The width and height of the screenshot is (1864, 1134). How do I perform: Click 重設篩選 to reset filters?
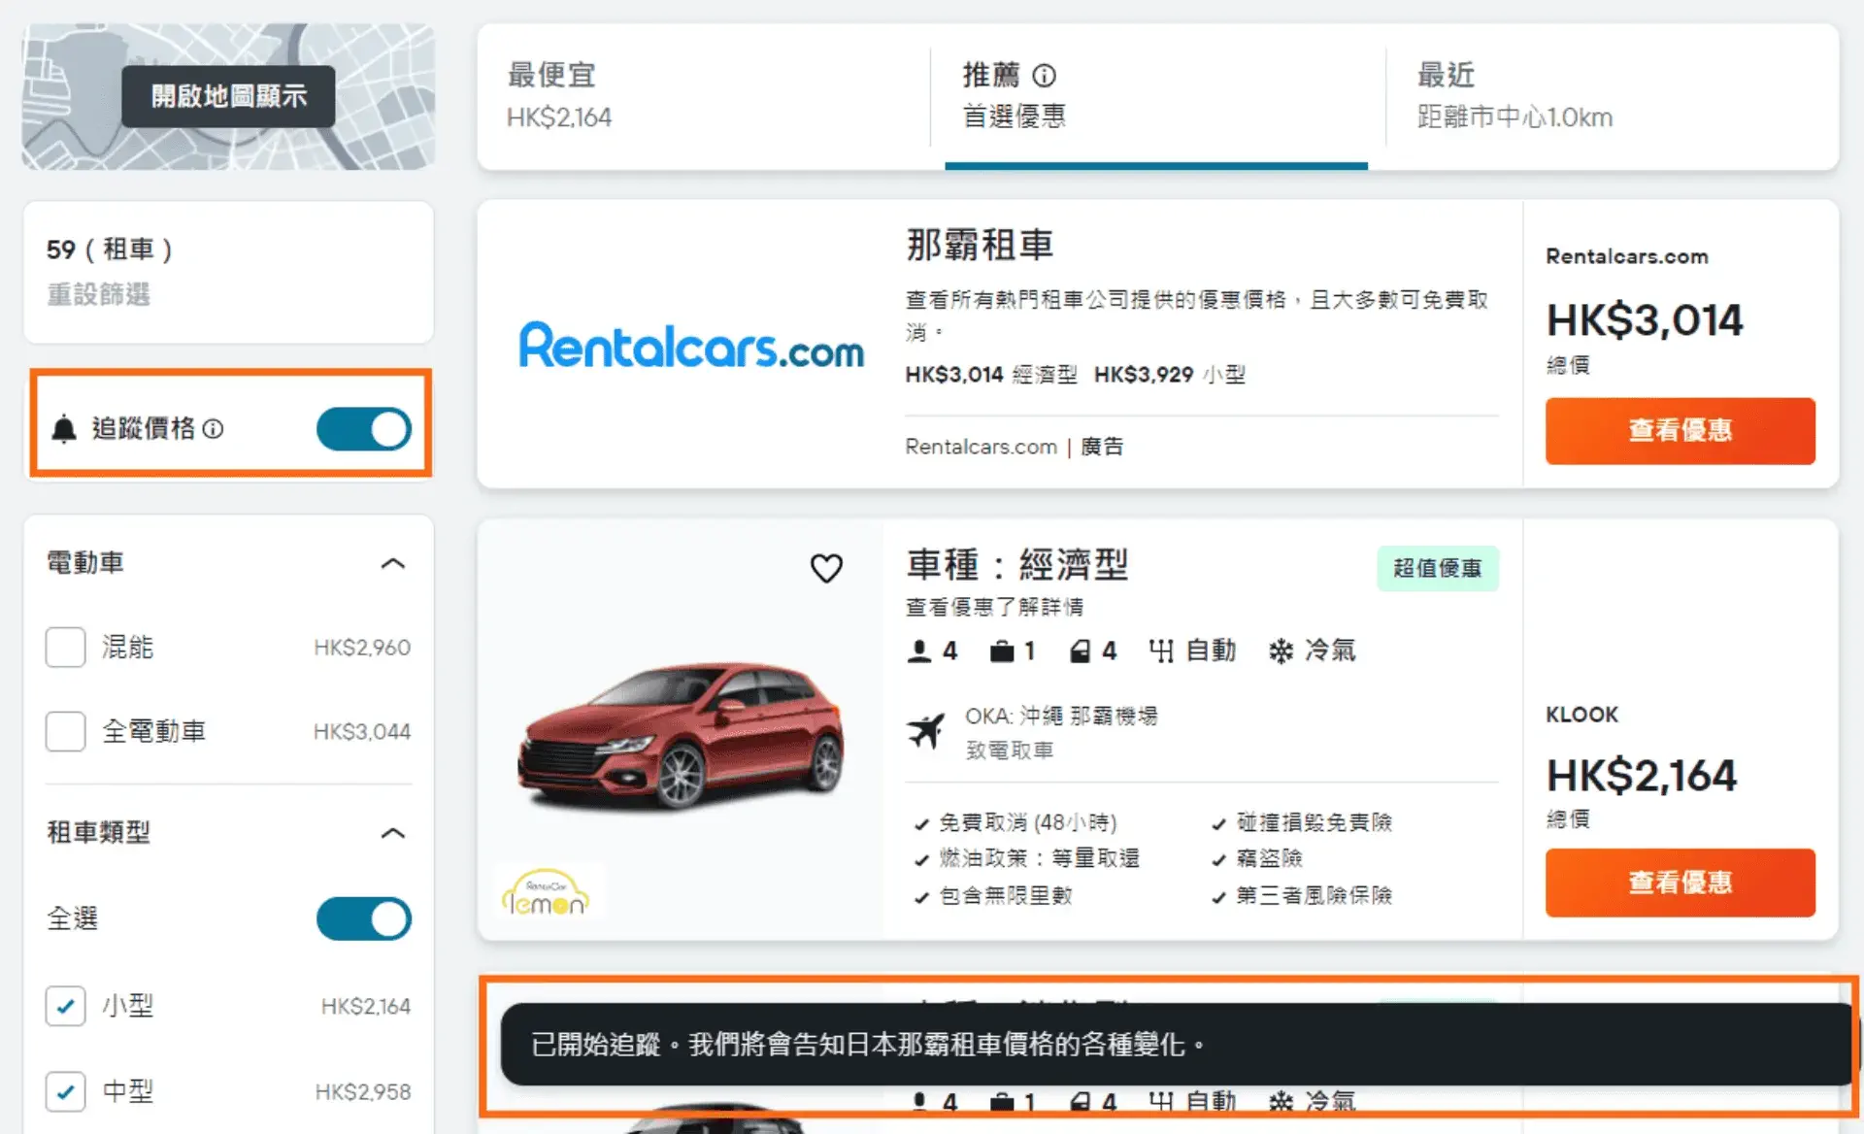coord(98,294)
